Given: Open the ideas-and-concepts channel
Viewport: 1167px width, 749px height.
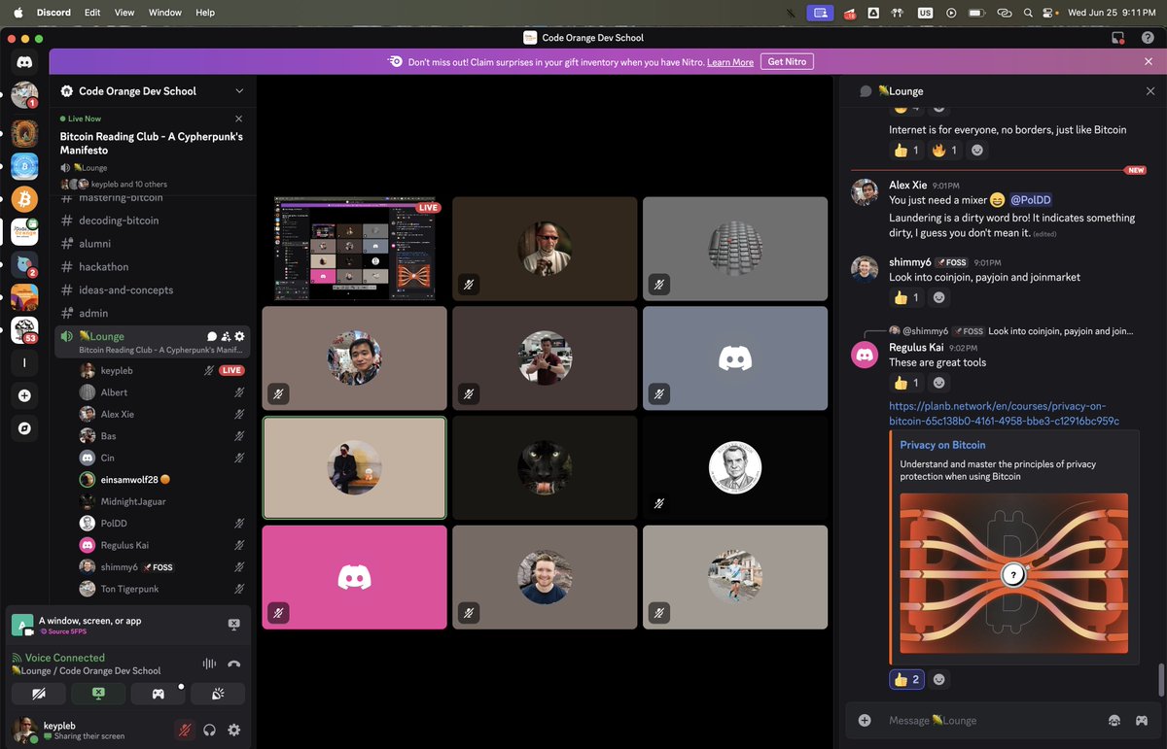Looking at the screenshot, I should coord(153,290).
